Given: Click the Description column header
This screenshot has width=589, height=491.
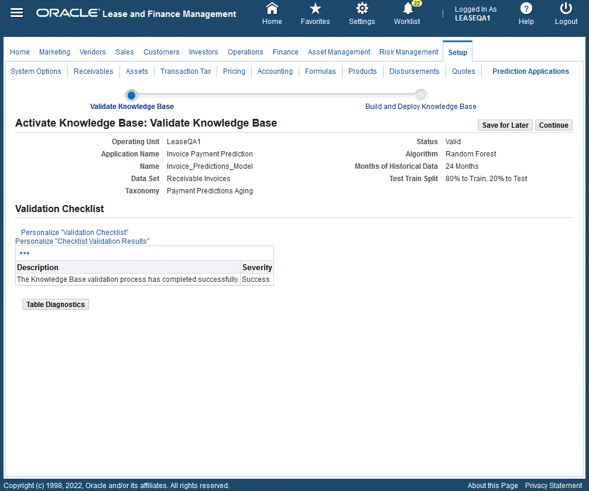Looking at the screenshot, I should coord(128,267).
